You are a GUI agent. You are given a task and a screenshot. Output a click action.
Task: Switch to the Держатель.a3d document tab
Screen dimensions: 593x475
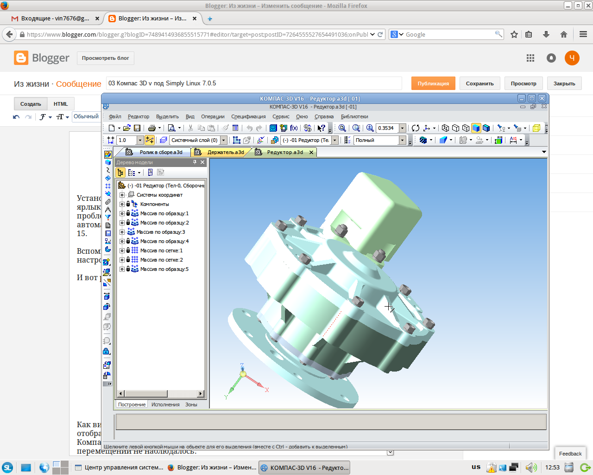[222, 152]
